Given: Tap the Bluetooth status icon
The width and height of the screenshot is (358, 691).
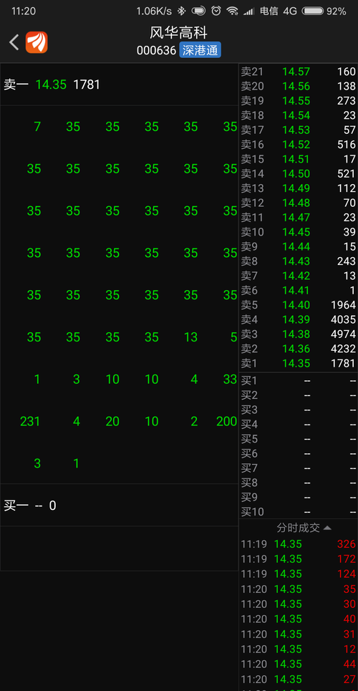Looking at the screenshot, I should pos(181,11).
